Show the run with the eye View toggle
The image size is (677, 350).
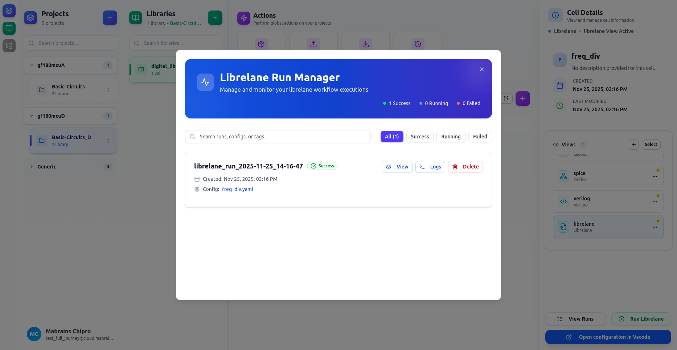[x=389, y=167]
